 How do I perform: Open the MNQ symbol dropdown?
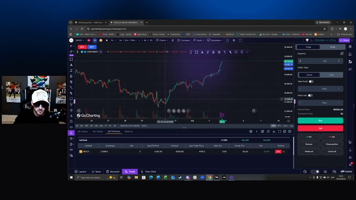[x=80, y=40]
